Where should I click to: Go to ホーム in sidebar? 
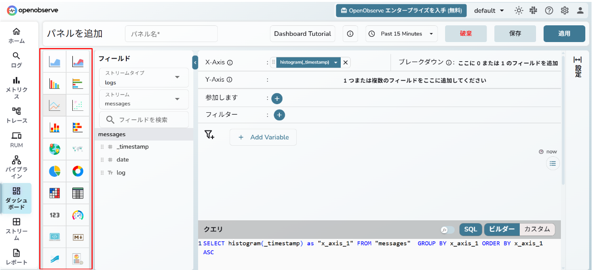(16, 36)
